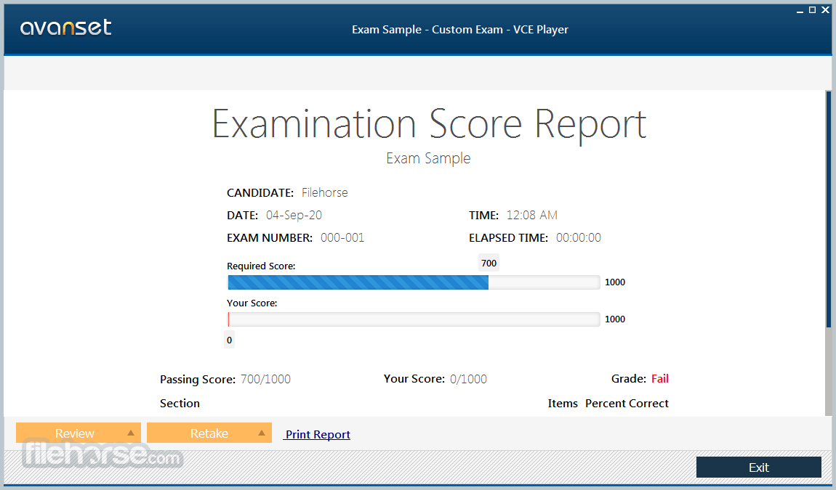Select the 0 score marker below Your Score
This screenshot has height=490, width=836.
click(x=229, y=340)
